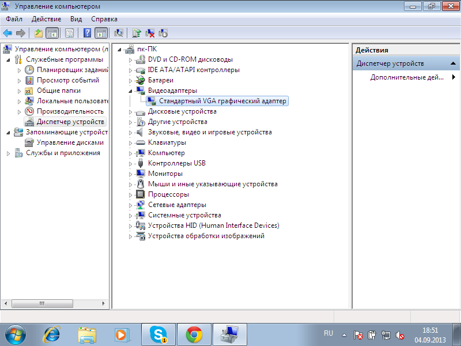Toggle the Show/Hide Action Pane toolbar button
The width and height of the screenshot is (461, 346).
click(x=101, y=33)
